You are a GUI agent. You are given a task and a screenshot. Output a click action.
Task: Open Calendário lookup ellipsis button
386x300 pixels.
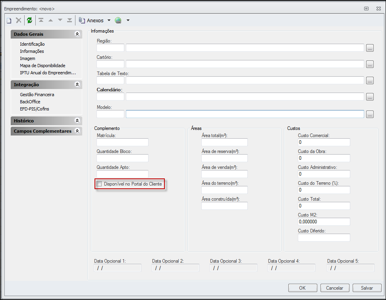click(x=370, y=97)
